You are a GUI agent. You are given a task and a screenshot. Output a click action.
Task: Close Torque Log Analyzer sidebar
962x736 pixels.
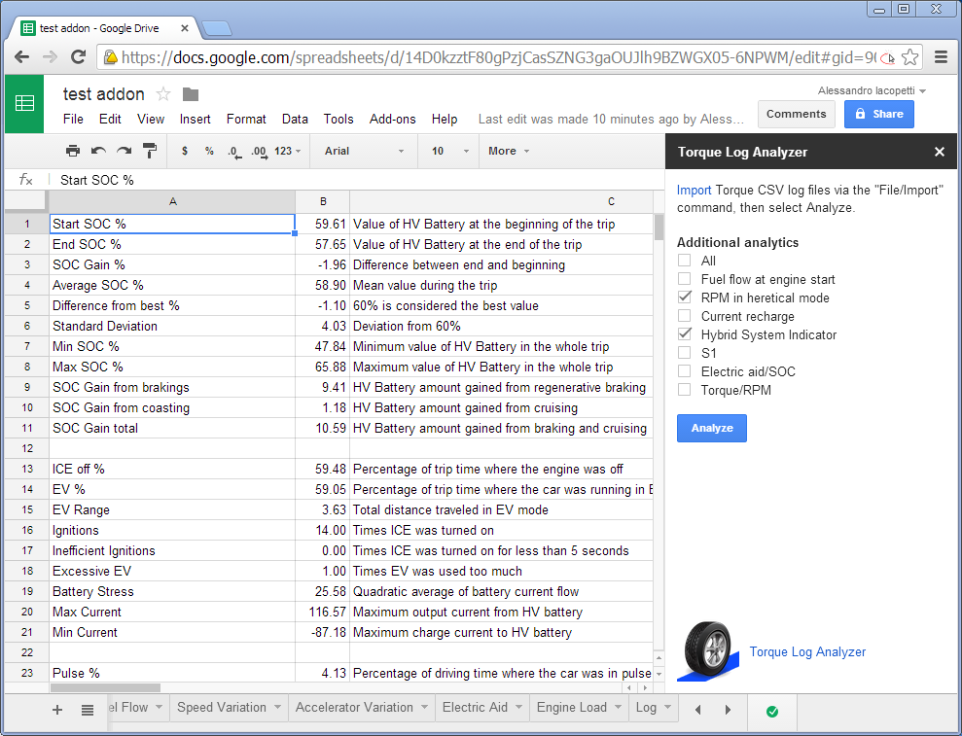pyautogui.click(x=940, y=152)
